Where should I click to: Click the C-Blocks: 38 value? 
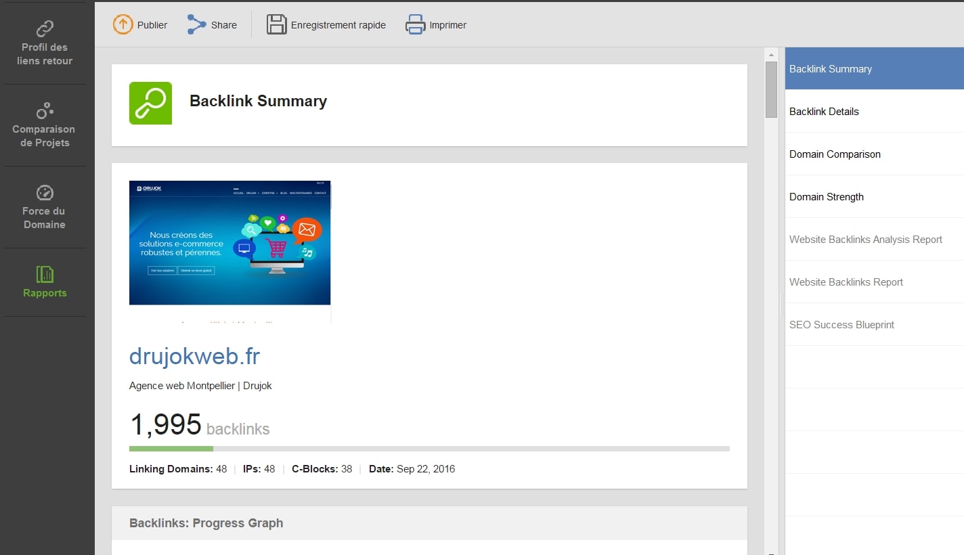click(322, 468)
